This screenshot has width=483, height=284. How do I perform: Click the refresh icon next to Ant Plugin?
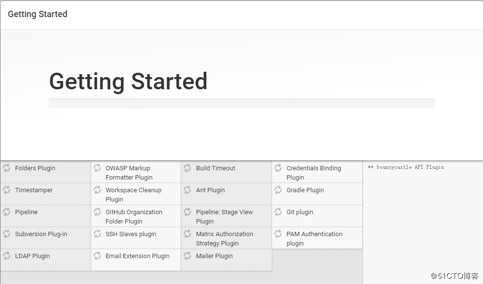[187, 190]
